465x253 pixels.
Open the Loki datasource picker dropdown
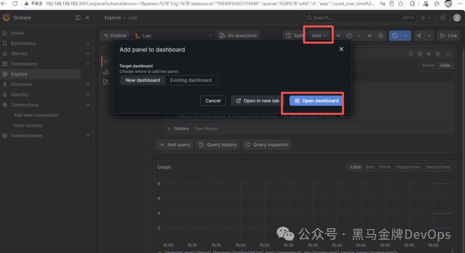pyautogui.click(x=174, y=36)
